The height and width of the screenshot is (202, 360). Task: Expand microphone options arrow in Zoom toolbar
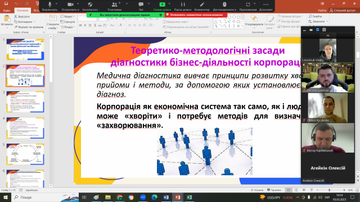coord(56,4)
